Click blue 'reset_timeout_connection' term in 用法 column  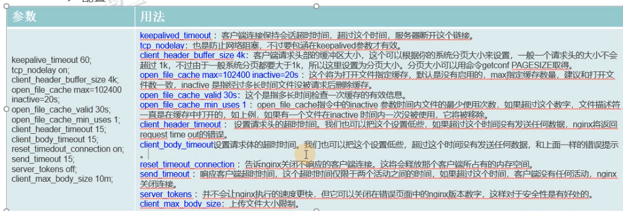[x=187, y=165]
